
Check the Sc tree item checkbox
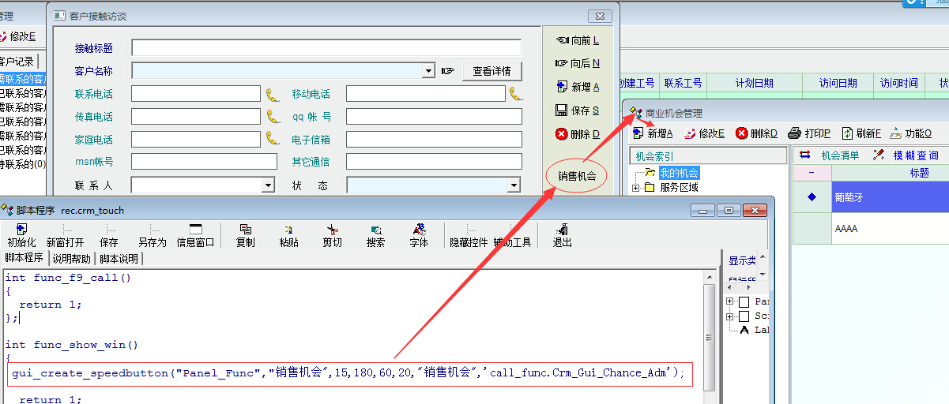[744, 316]
